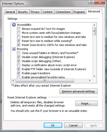107x132 pixels.
Task: Switch to the General tab
Action: tap(10, 12)
